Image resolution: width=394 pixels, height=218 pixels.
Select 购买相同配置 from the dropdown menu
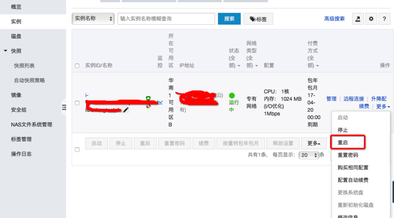click(353, 167)
